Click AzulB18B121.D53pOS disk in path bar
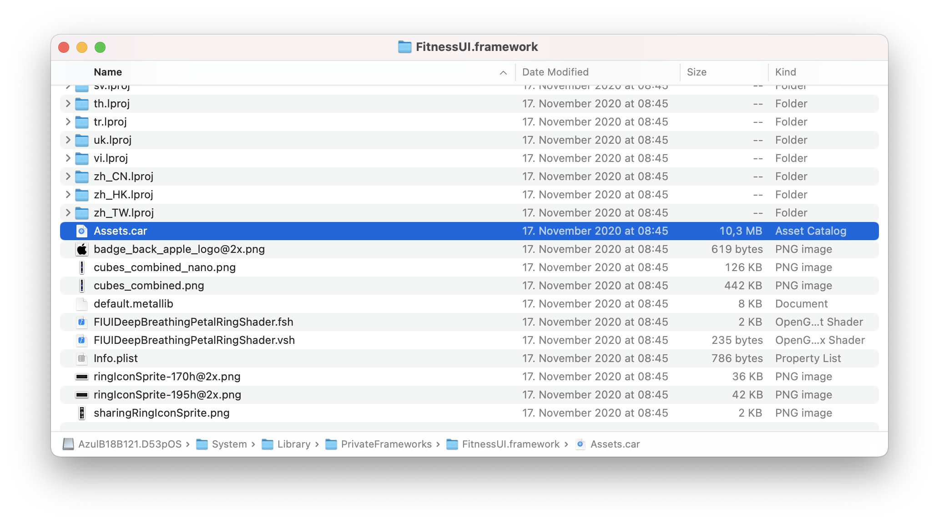939x524 pixels. point(129,444)
